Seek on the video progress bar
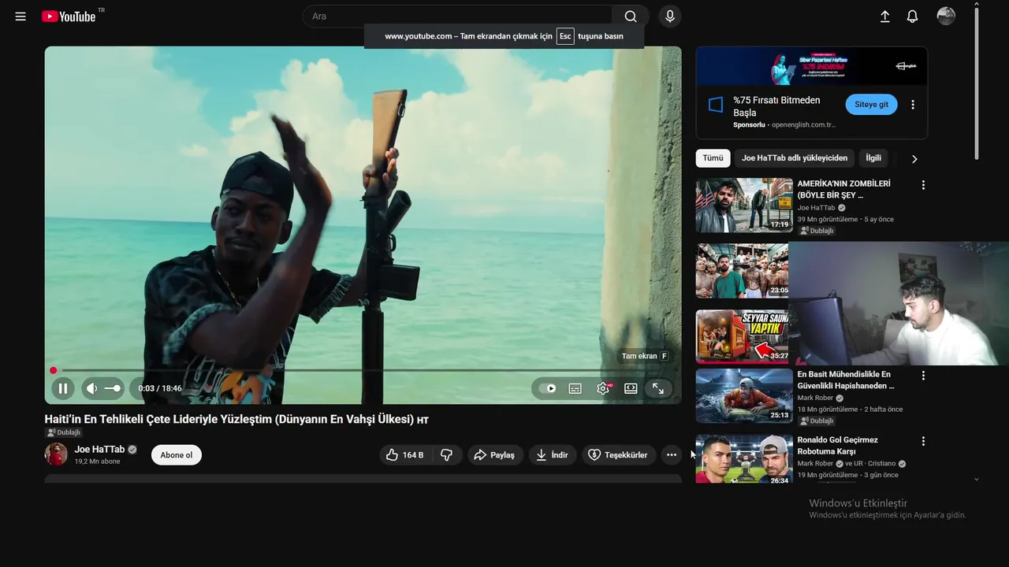Image resolution: width=1009 pixels, height=567 pixels. (363, 370)
